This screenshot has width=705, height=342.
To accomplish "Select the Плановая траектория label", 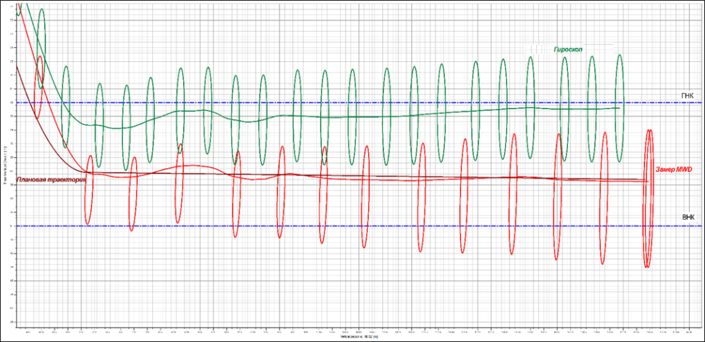I will tap(51, 180).
